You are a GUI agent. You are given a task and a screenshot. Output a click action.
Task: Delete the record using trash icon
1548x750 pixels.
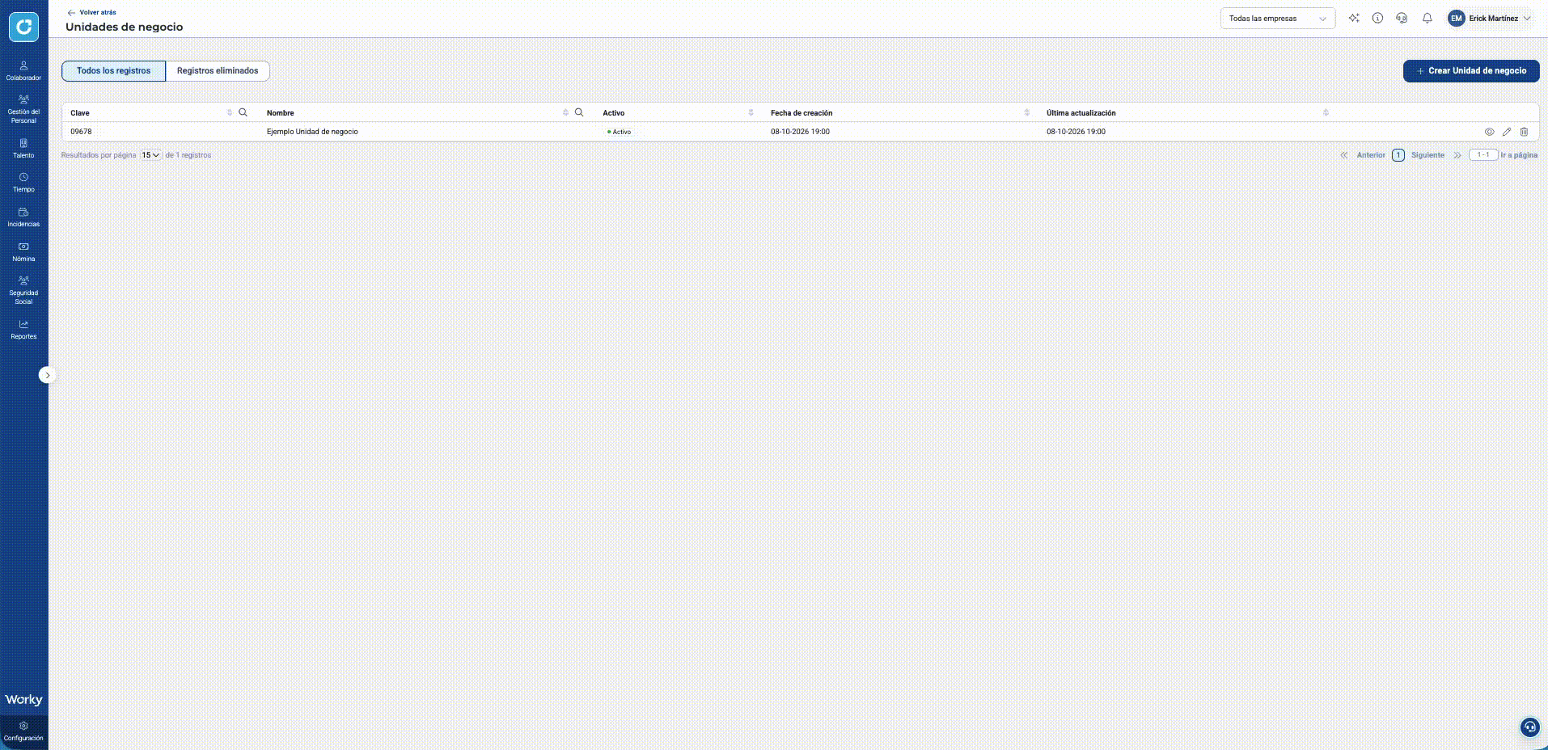1524,132
